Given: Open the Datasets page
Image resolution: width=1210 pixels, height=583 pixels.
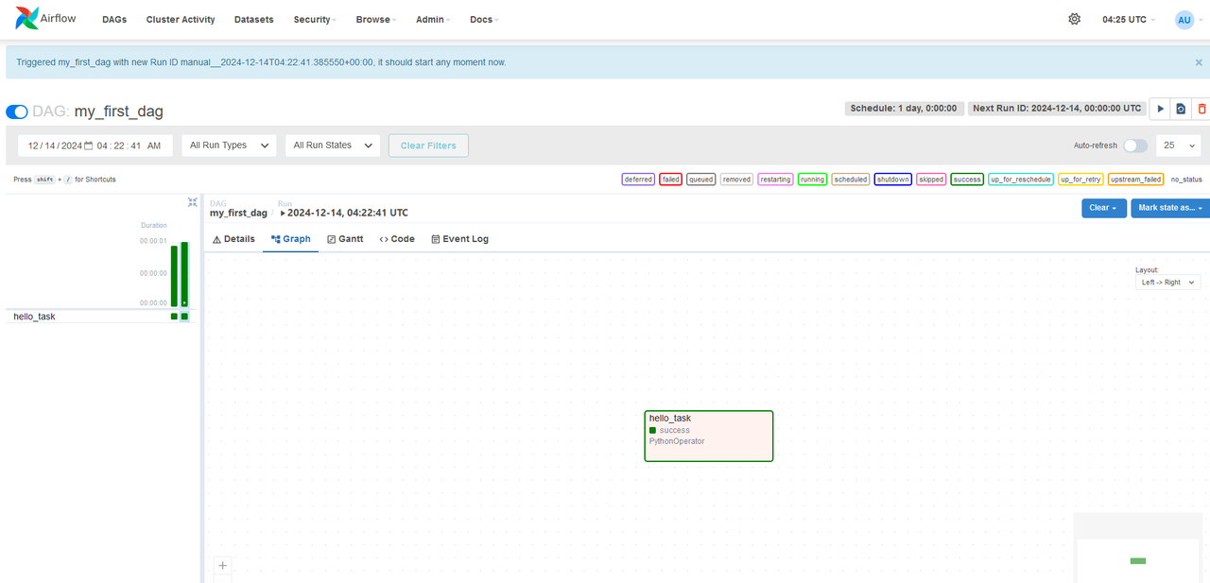Looking at the screenshot, I should (x=254, y=19).
